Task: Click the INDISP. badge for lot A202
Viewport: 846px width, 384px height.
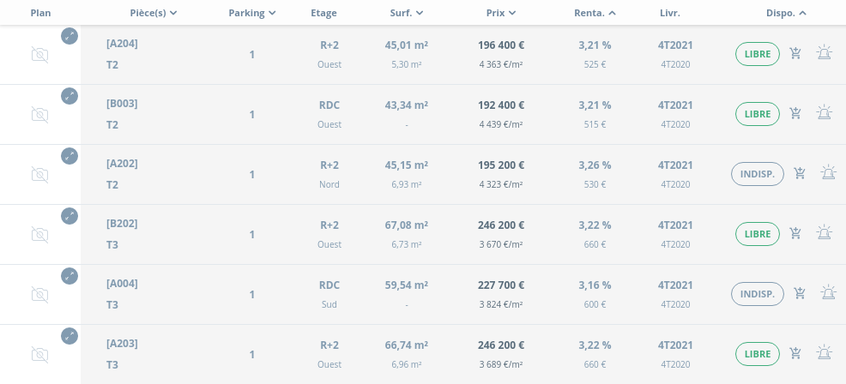Action: coord(757,174)
